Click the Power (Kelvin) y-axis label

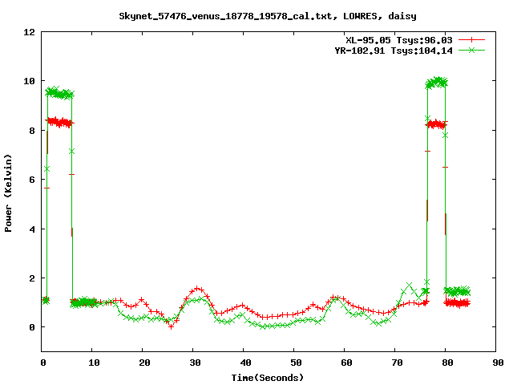point(8,193)
